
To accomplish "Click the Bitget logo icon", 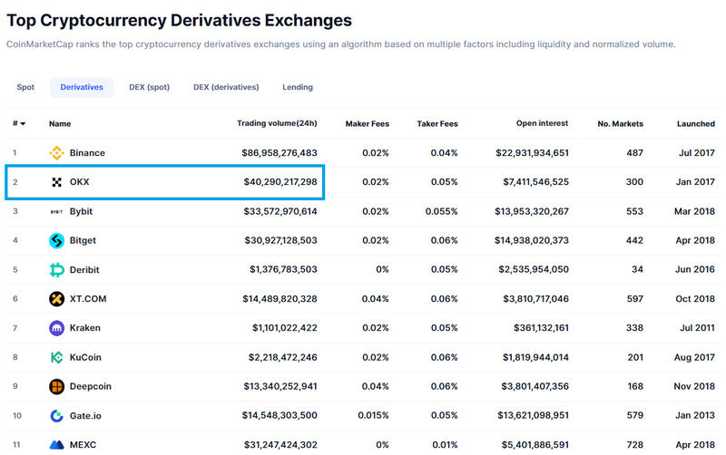I will [56, 240].
